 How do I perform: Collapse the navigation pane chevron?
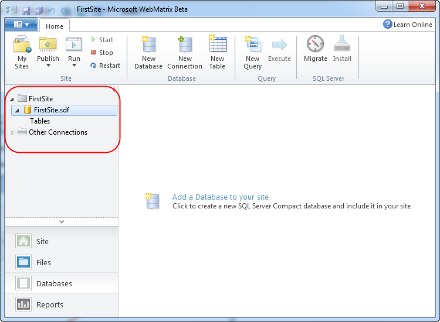coord(62,222)
